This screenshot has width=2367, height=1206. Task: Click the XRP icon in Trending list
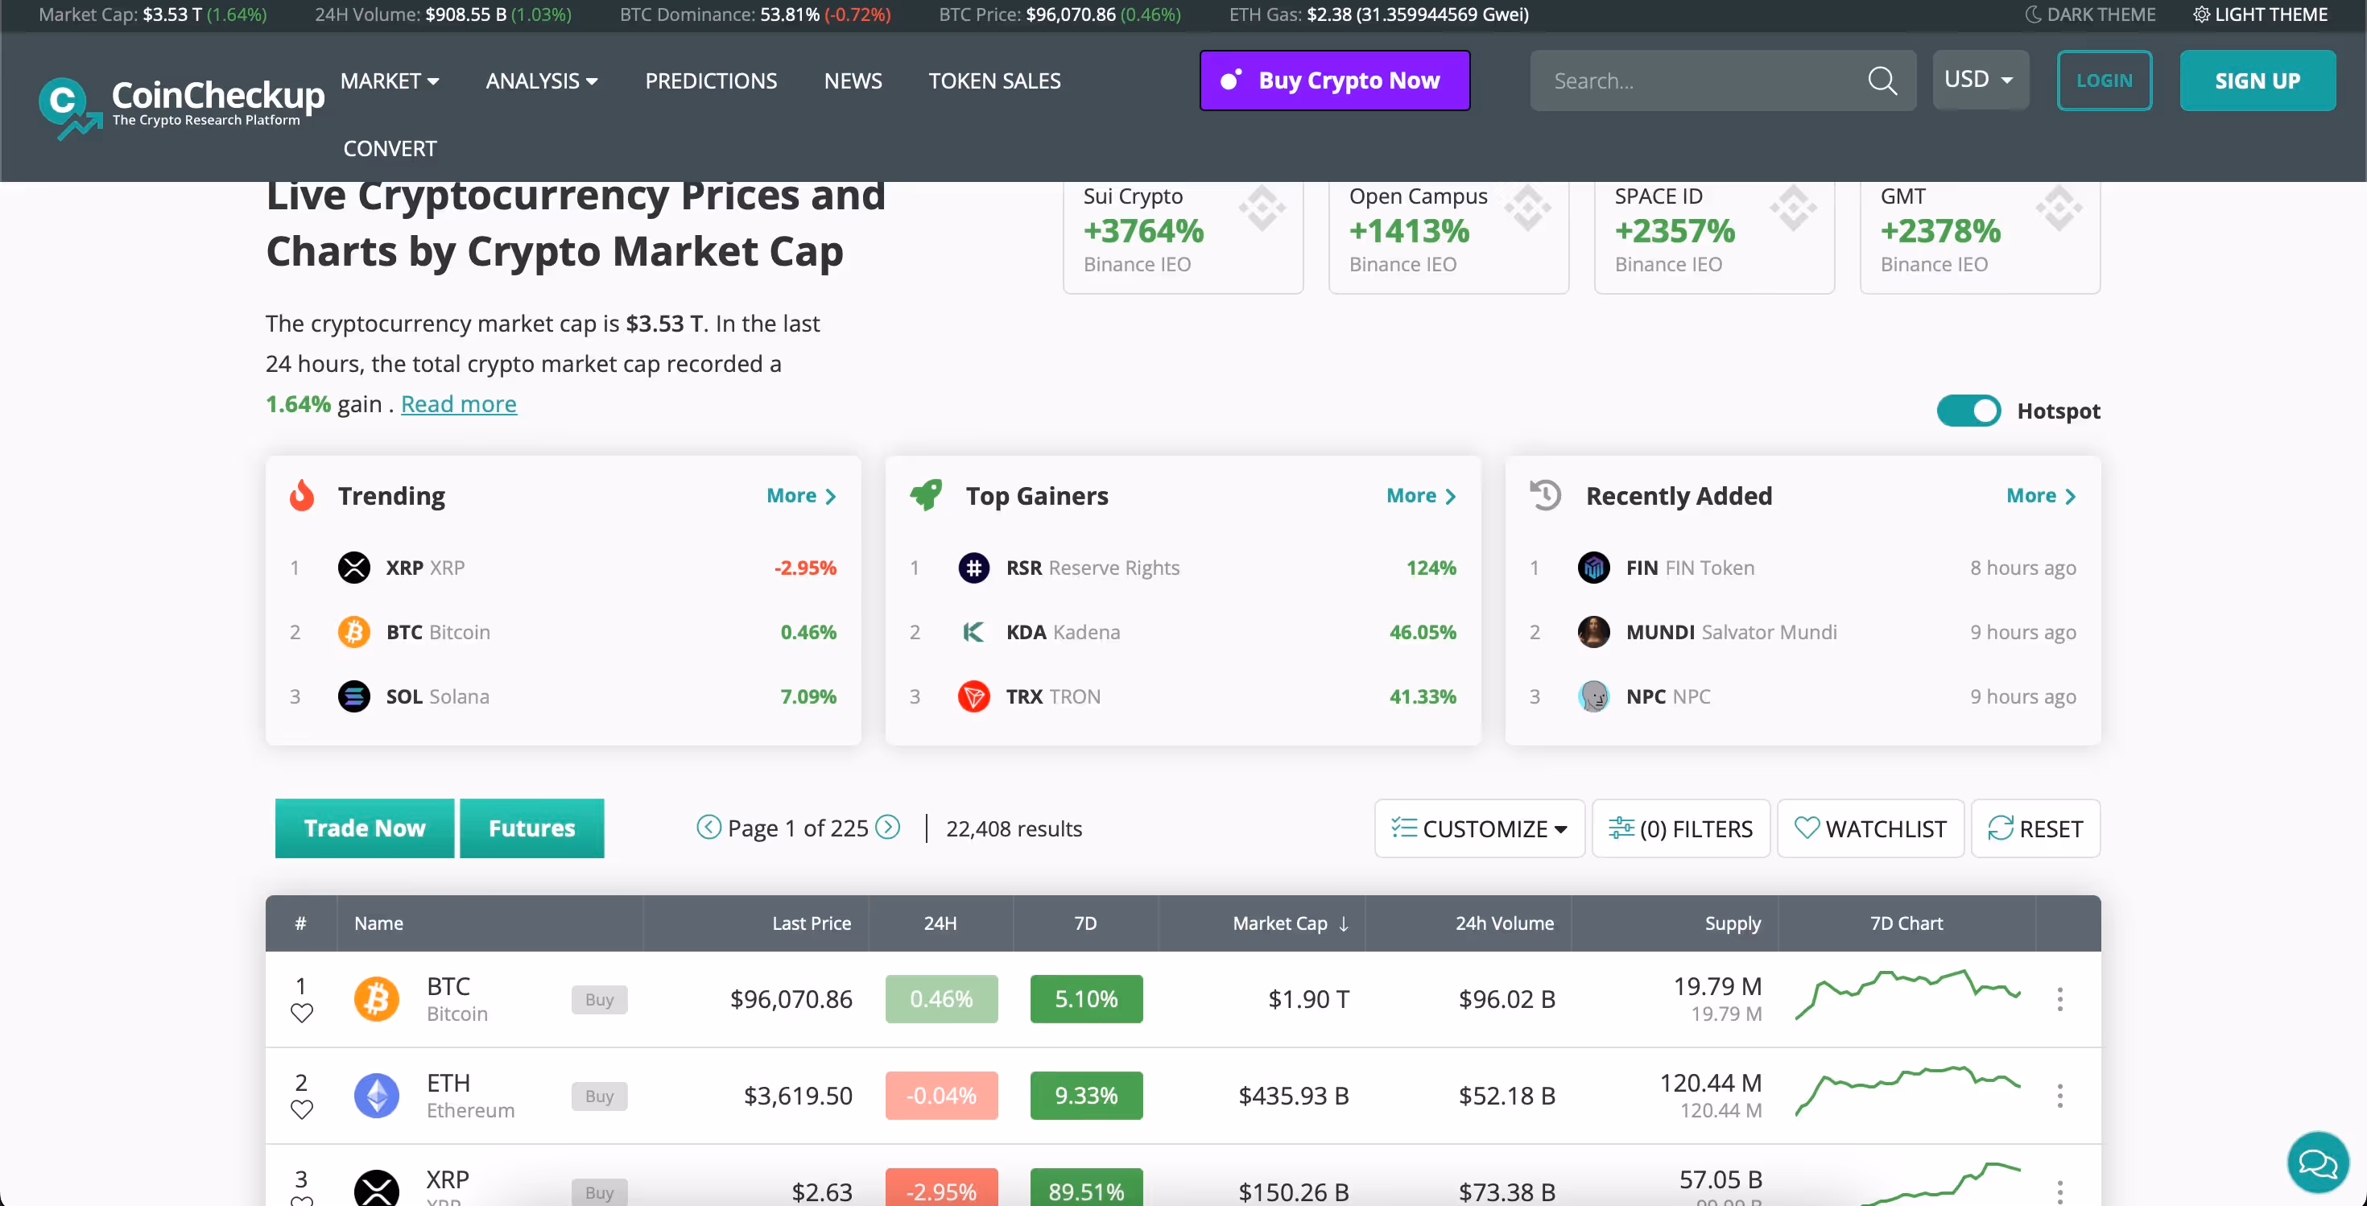353,568
